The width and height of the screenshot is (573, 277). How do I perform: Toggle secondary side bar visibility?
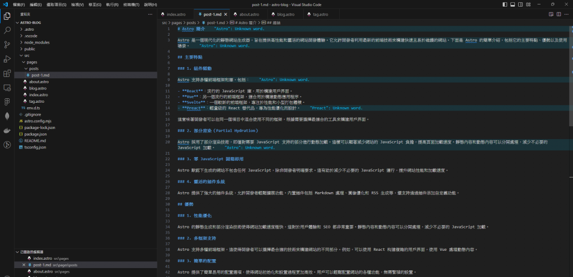click(520, 4)
